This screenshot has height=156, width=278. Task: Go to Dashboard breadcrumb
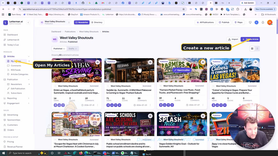click(x=56, y=32)
